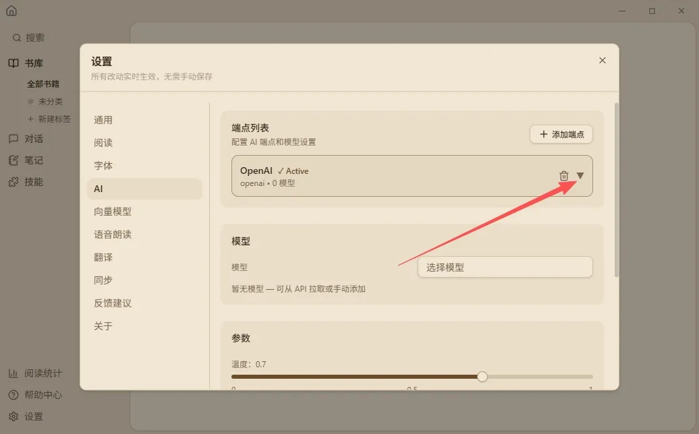Click the settings dialog vertical scrollbar
Viewport: 699px width, 434px height.
pyautogui.click(x=617, y=190)
